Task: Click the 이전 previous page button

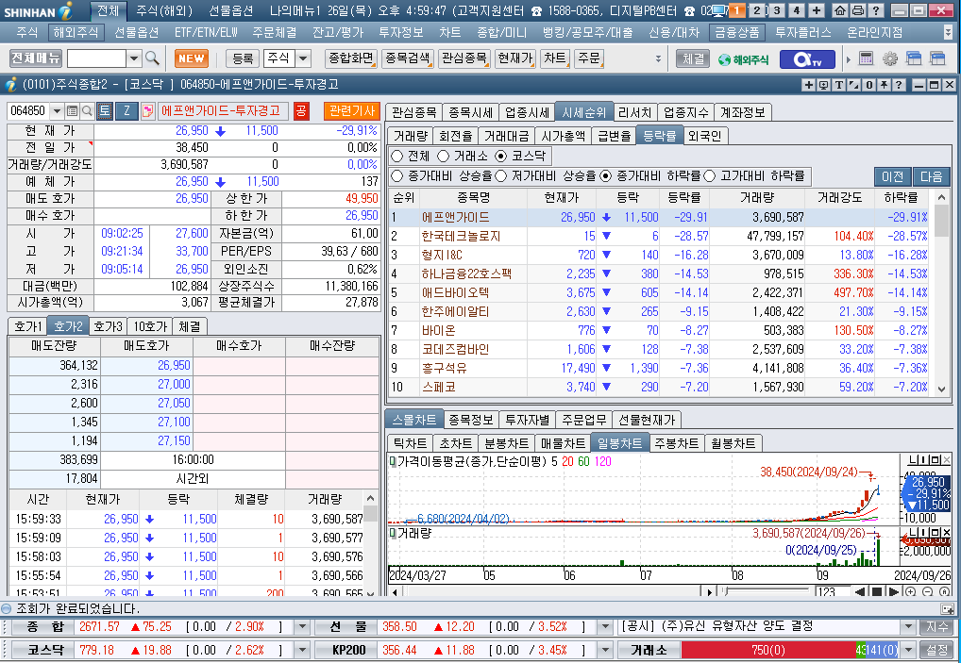Action: tap(892, 177)
